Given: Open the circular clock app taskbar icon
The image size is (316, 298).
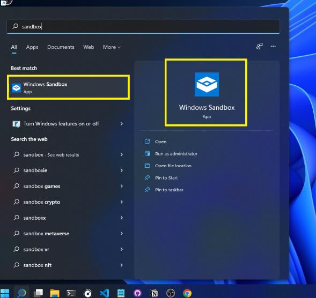Looking at the screenshot, I should pos(87,293).
